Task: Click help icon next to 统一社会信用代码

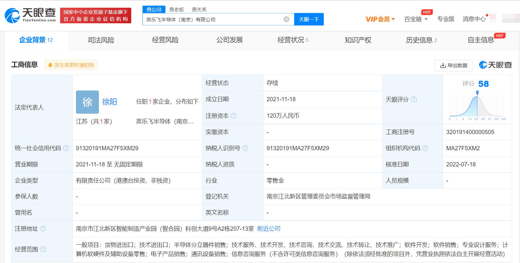Action: [66, 148]
